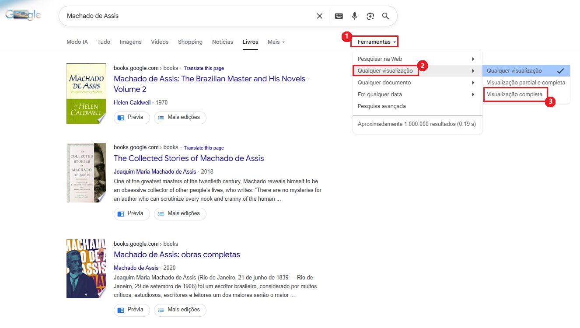Click the list icon inside Mais edições
The image size is (580, 328).
click(161, 117)
